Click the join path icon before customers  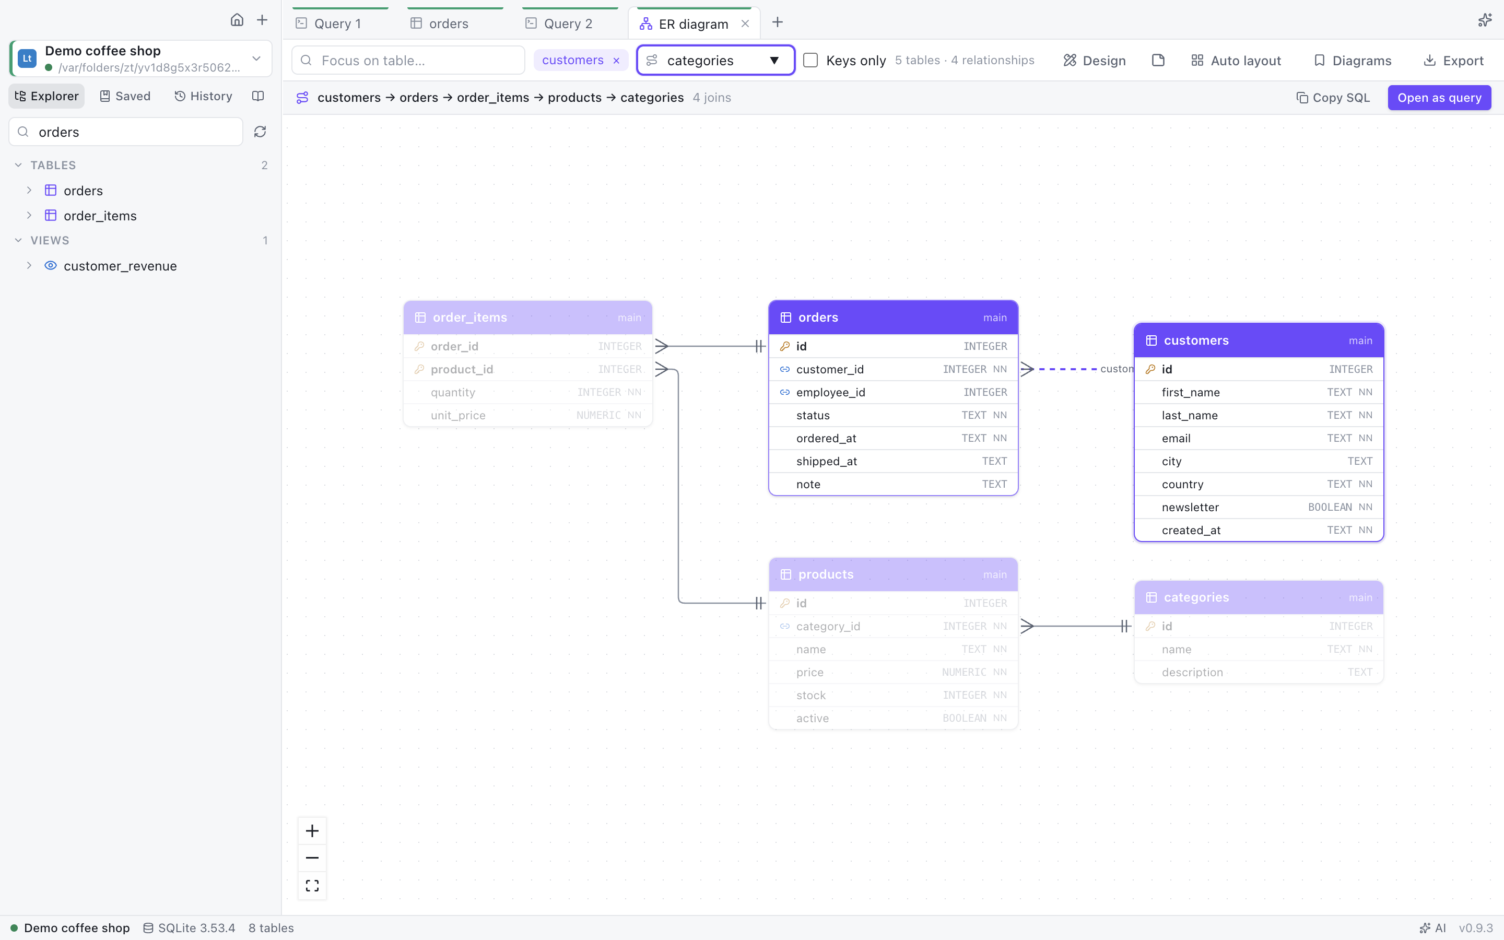[x=302, y=98]
